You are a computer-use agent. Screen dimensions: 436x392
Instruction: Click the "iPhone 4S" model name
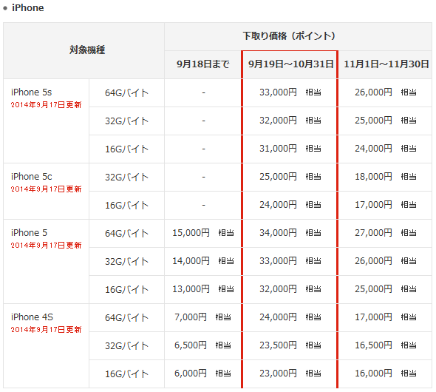click(x=32, y=317)
